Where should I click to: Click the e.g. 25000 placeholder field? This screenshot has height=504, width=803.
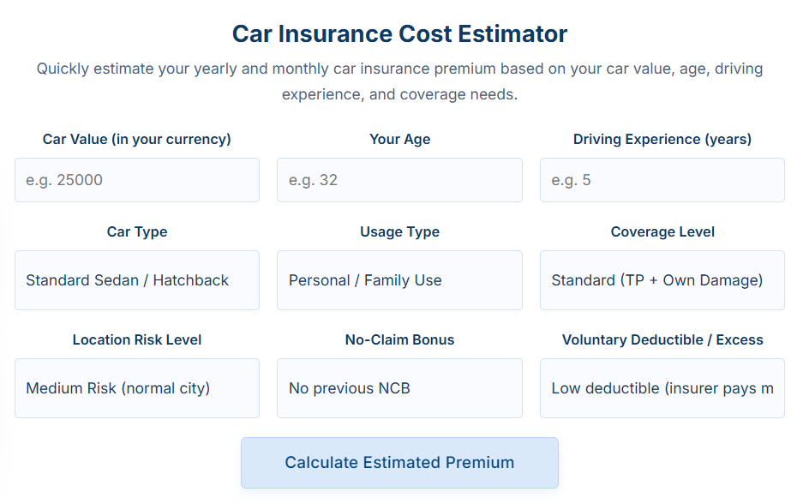[137, 180]
